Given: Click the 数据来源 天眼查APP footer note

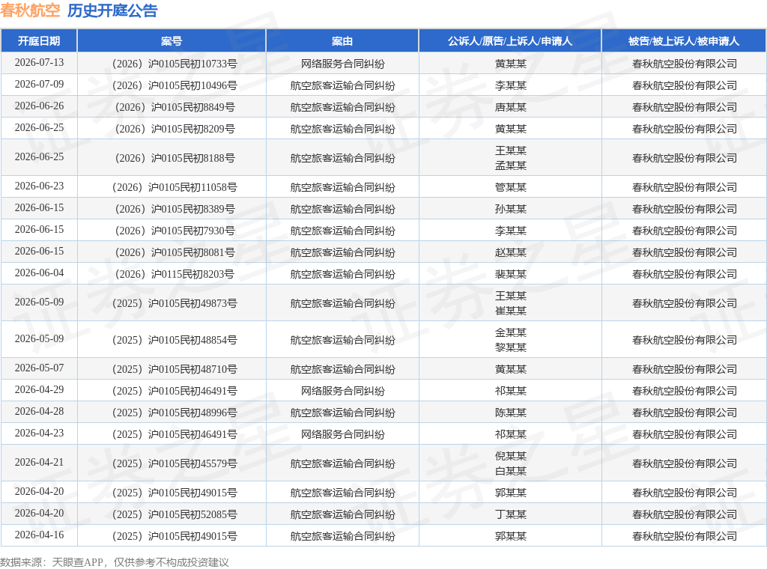Looking at the screenshot, I should [x=115, y=562].
